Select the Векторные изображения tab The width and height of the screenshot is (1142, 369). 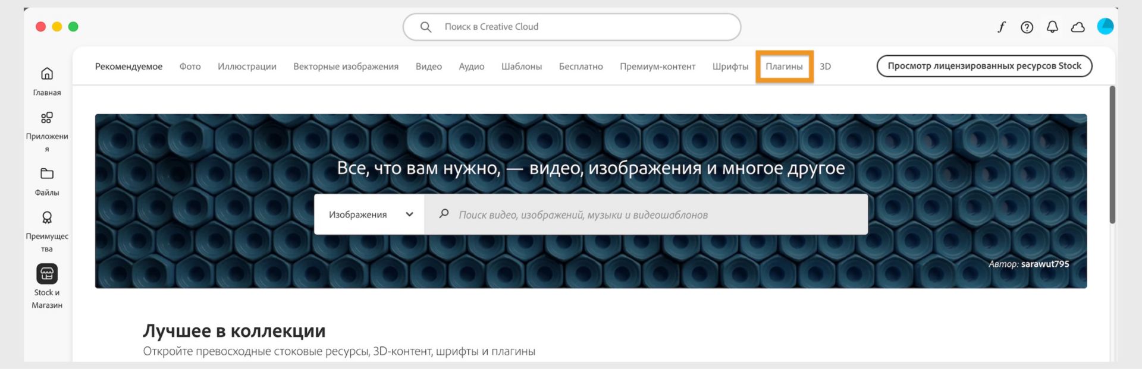click(x=346, y=67)
